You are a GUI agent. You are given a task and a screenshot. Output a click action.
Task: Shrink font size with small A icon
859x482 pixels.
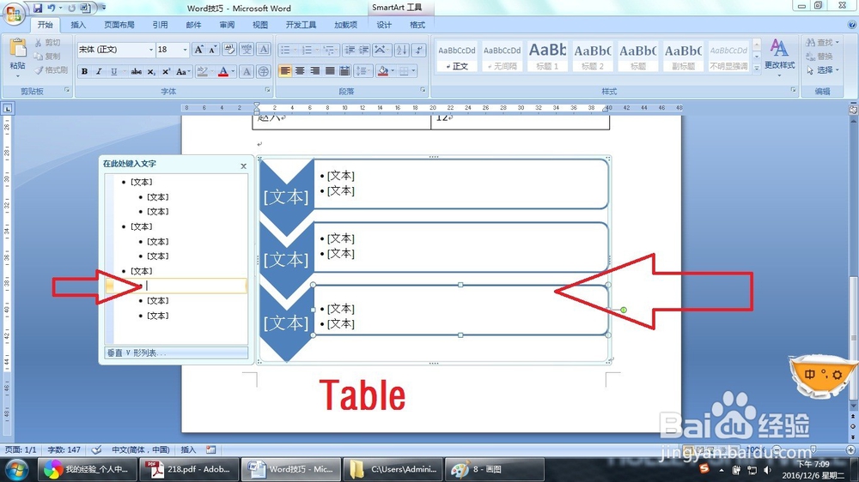212,50
